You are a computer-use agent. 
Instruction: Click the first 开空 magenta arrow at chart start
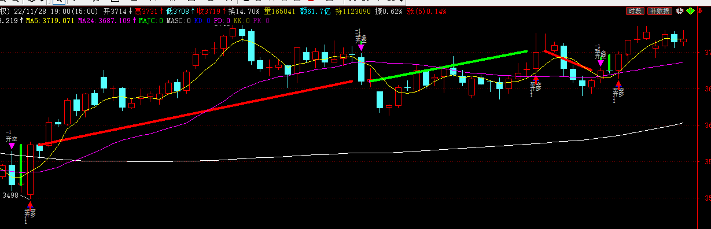(x=12, y=146)
